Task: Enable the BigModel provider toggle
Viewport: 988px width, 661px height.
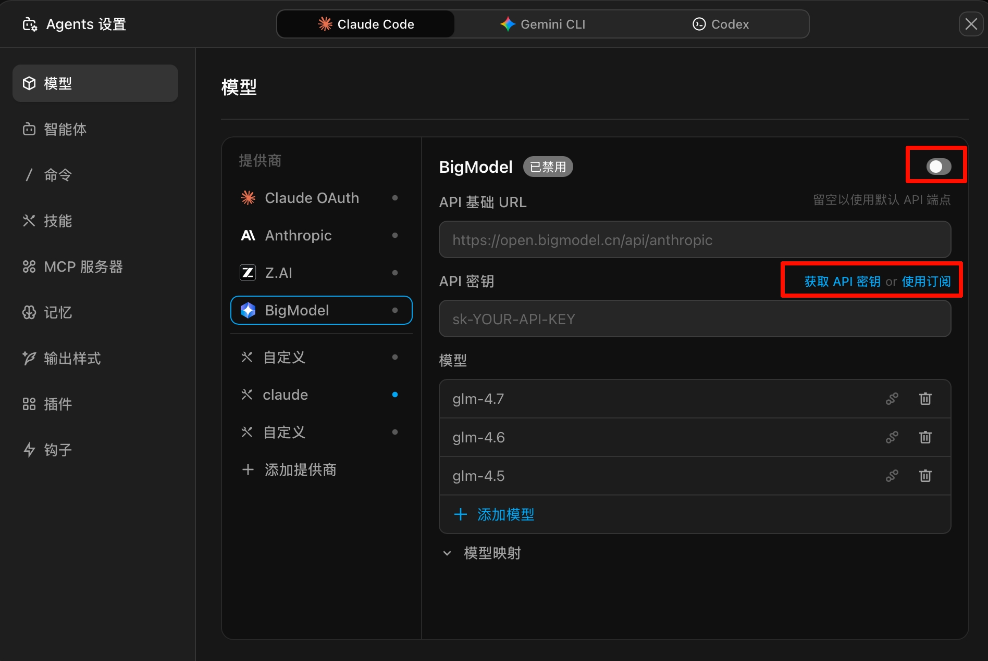Action: click(938, 167)
